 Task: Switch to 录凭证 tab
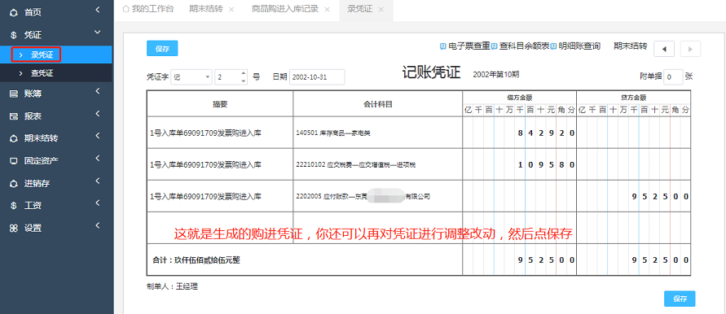tap(360, 9)
